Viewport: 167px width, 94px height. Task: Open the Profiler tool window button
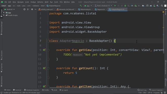click(45, 90)
